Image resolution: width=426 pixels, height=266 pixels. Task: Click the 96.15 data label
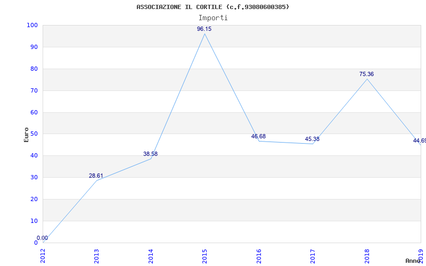tap(204, 29)
